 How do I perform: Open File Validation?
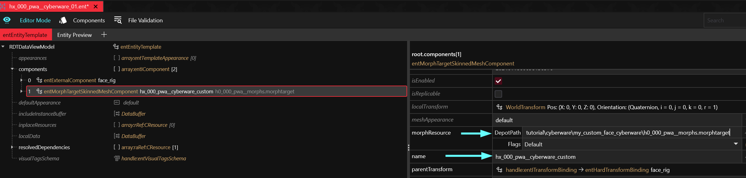pos(145,20)
